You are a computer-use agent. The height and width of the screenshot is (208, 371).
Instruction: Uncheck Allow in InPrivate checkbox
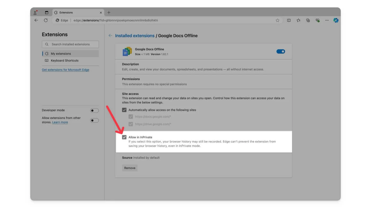124,137
